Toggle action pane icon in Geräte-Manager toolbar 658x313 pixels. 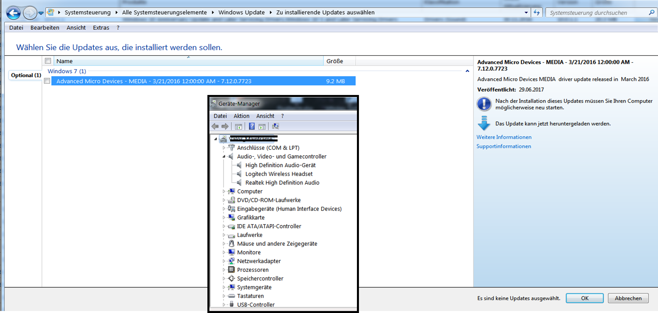pyautogui.click(x=262, y=126)
